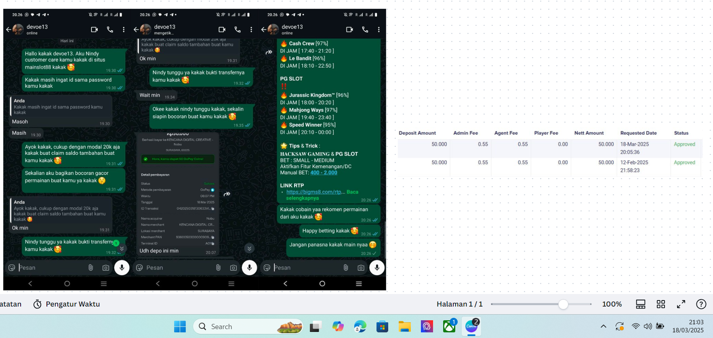Open three-dot menu in rightmost chat screenshot
The width and height of the screenshot is (713, 338).
pyautogui.click(x=379, y=29)
